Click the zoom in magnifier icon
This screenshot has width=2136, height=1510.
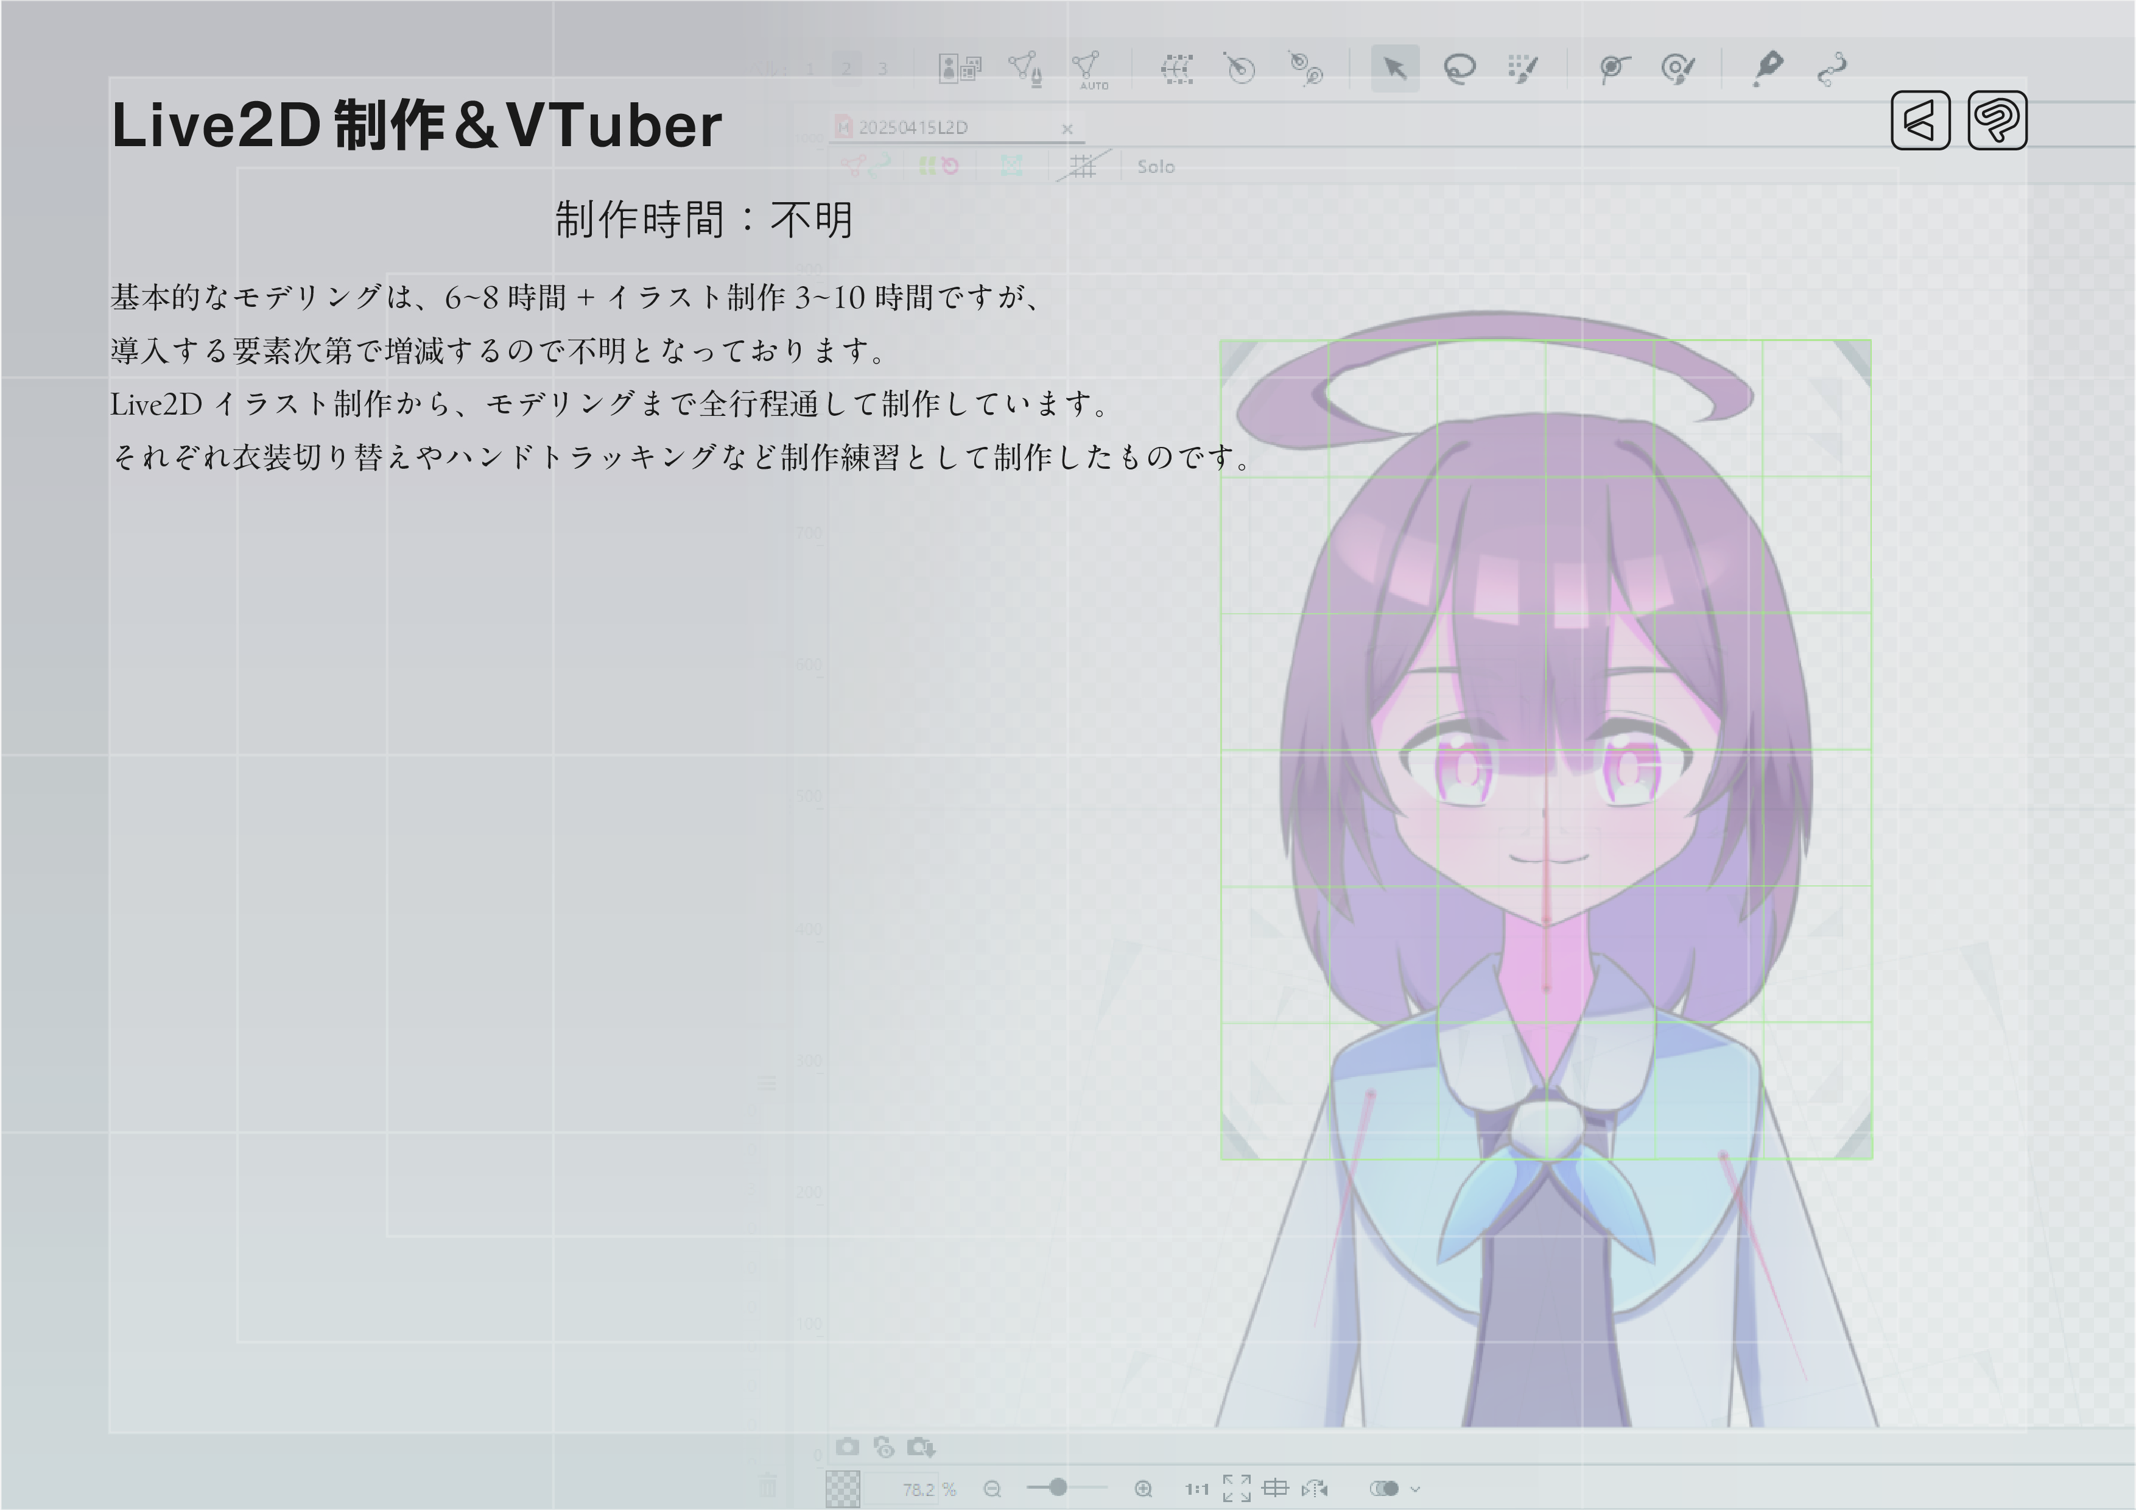[x=1144, y=1489]
